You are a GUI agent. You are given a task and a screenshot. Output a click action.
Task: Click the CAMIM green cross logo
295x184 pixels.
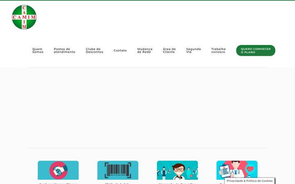(24, 17)
